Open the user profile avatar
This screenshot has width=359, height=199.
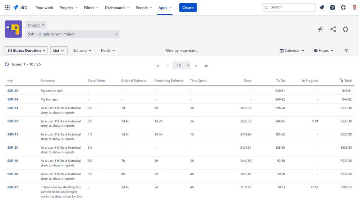tap(354, 8)
